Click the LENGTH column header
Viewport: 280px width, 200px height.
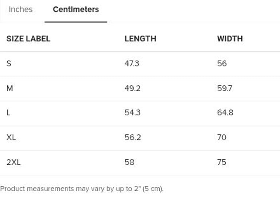[x=140, y=39]
